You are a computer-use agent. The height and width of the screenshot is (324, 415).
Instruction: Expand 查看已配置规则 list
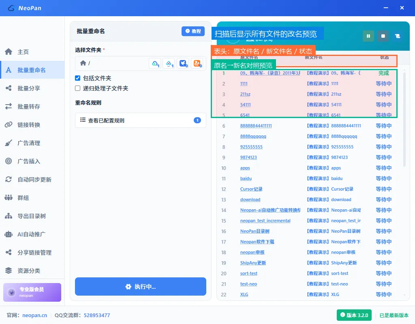(x=141, y=120)
